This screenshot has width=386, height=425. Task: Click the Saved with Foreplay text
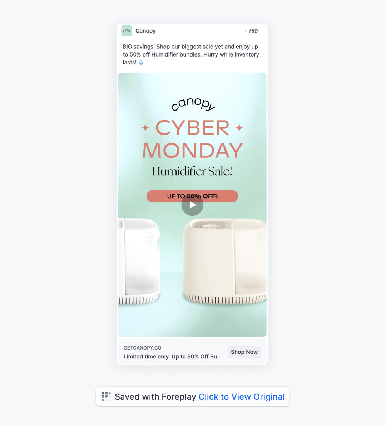155,396
